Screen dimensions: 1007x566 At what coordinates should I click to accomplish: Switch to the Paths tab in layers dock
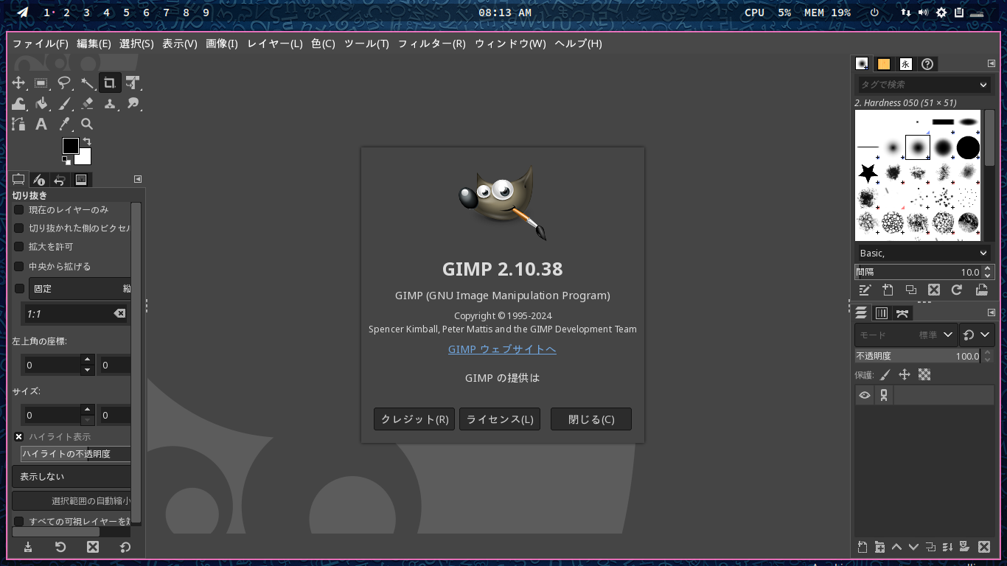pos(902,313)
